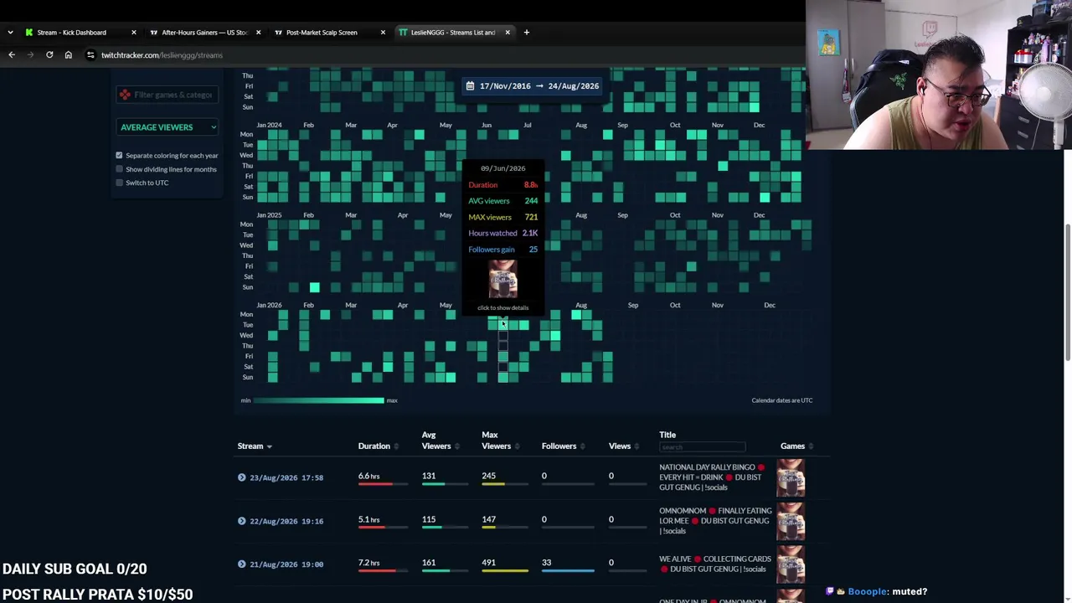Screen dimensions: 1072x603
Task: Click the calendar icon on date range
Action: (x=471, y=86)
